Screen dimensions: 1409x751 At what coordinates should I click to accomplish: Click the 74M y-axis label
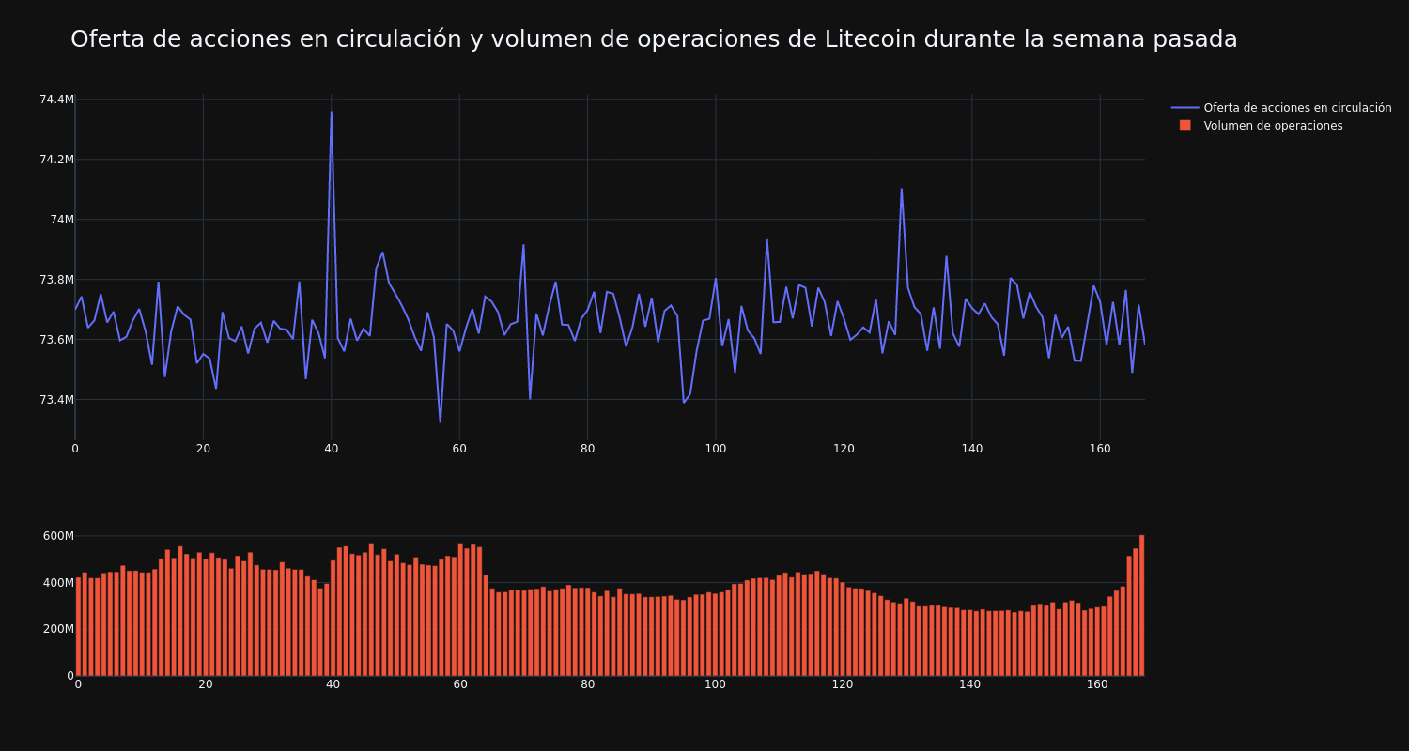click(x=62, y=220)
